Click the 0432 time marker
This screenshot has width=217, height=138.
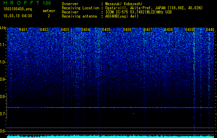point(44,30)
